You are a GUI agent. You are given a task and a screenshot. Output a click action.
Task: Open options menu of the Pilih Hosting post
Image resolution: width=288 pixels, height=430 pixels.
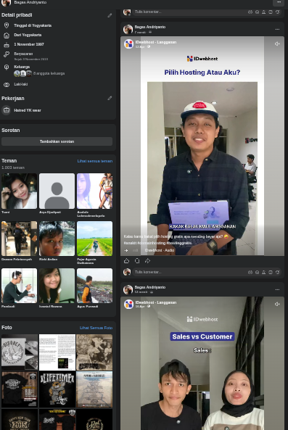pos(277,29)
